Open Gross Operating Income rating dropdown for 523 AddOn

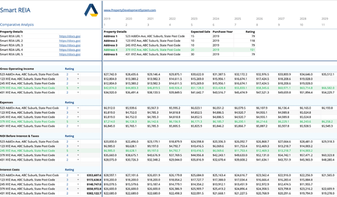78,74
